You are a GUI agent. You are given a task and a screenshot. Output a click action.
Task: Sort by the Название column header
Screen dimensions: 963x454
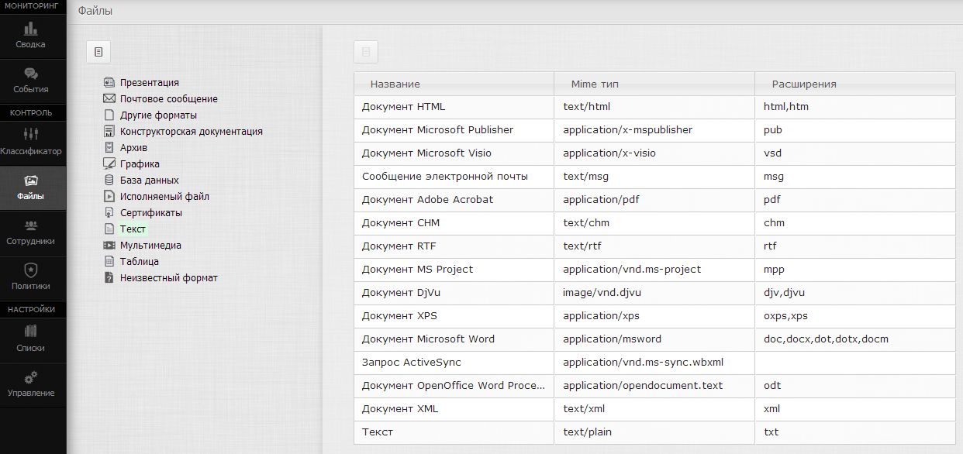pyautogui.click(x=395, y=84)
